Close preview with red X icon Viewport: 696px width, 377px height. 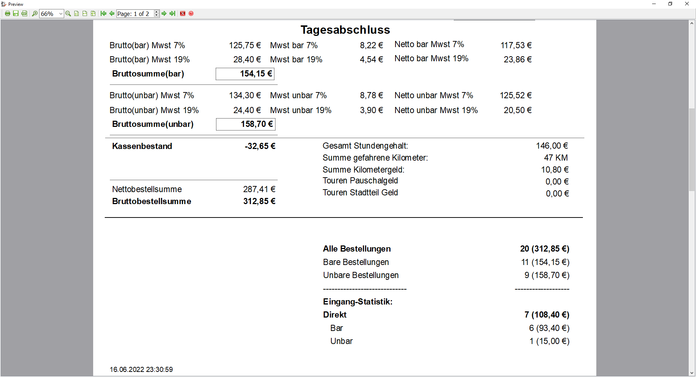[183, 14]
